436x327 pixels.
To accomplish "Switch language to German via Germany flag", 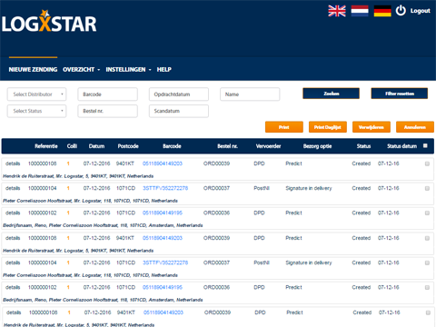I will pos(382,11).
